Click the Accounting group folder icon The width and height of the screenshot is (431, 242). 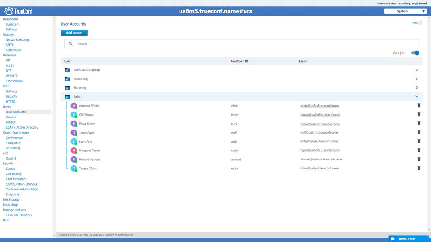click(x=67, y=79)
